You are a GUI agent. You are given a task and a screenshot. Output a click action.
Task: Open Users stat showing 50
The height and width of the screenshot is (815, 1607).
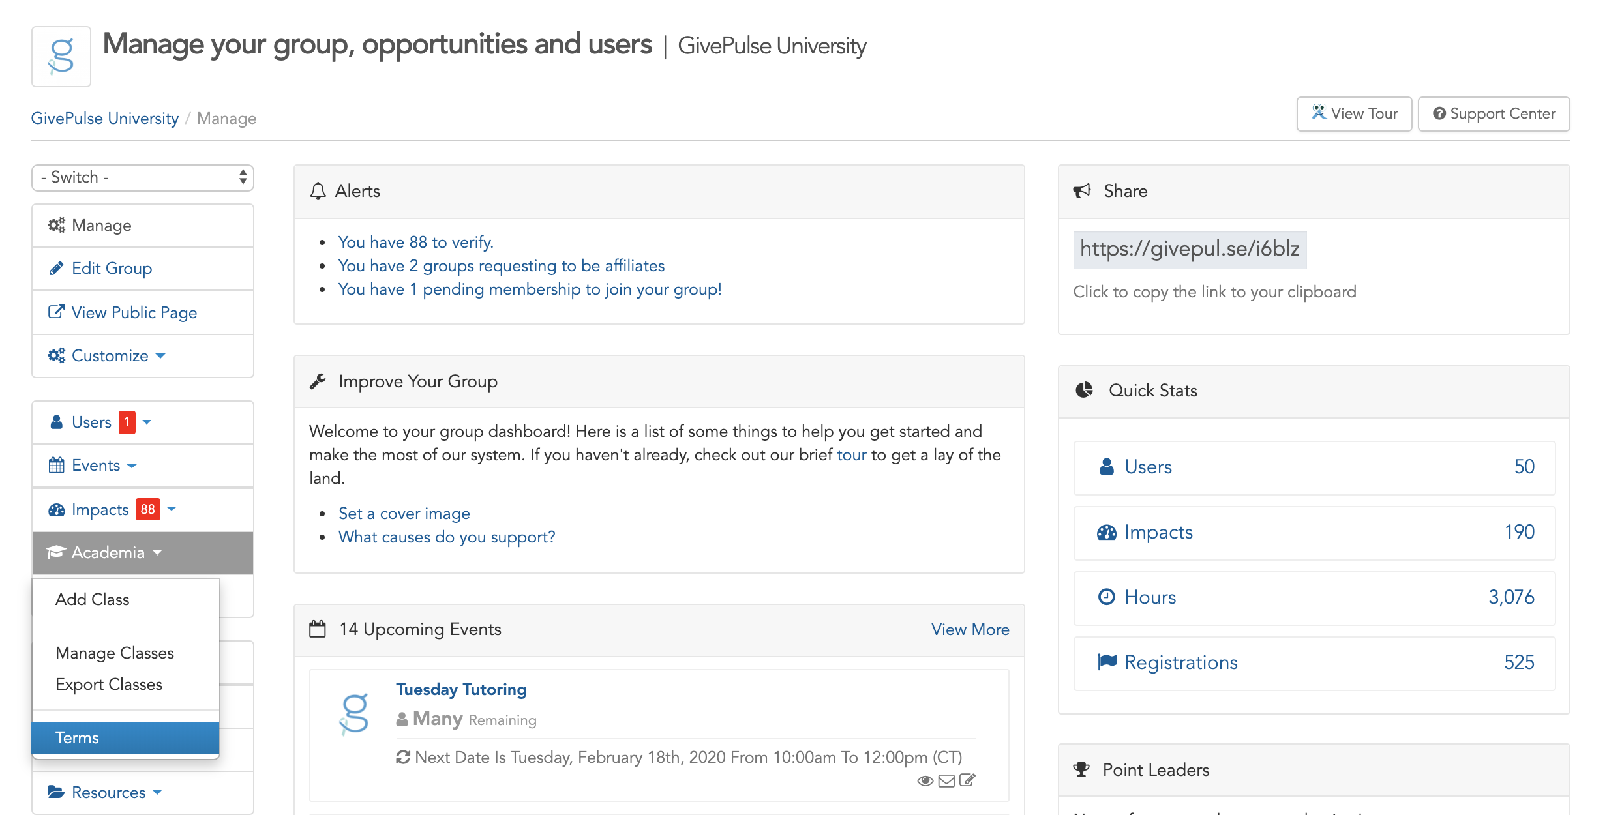(x=1314, y=467)
